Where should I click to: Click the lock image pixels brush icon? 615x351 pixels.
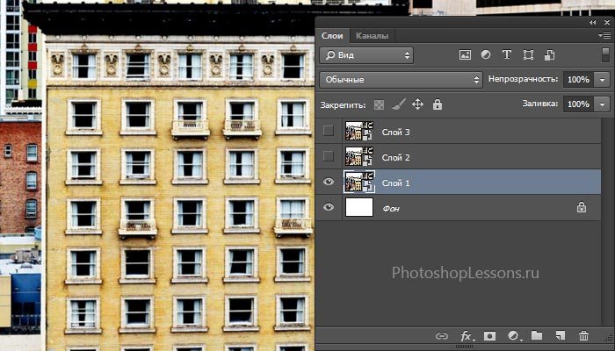[398, 104]
